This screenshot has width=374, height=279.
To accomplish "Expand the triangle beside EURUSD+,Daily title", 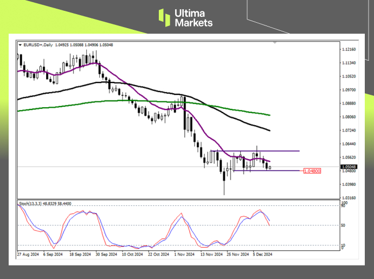I will click(x=20, y=44).
